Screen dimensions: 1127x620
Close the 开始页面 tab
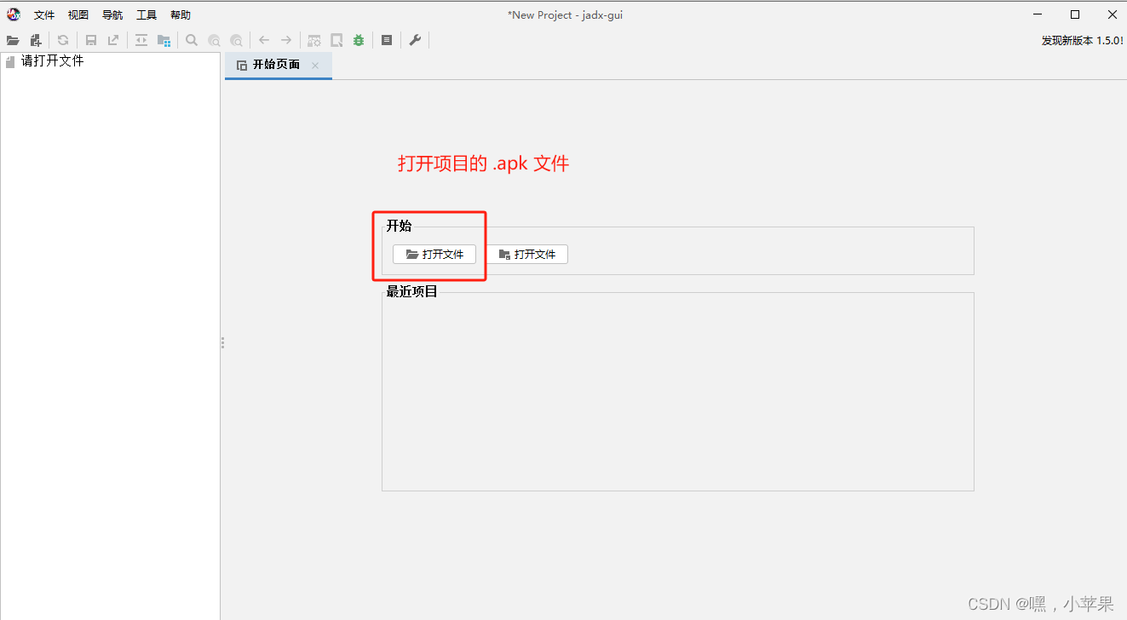[315, 65]
